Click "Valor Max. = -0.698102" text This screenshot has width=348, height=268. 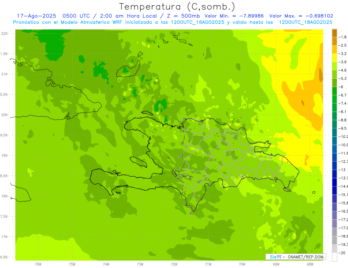click(x=301, y=16)
